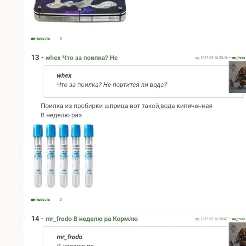
Task: Open post 13 title 'whex Что за поилка? Не'
Action: tap(82, 58)
